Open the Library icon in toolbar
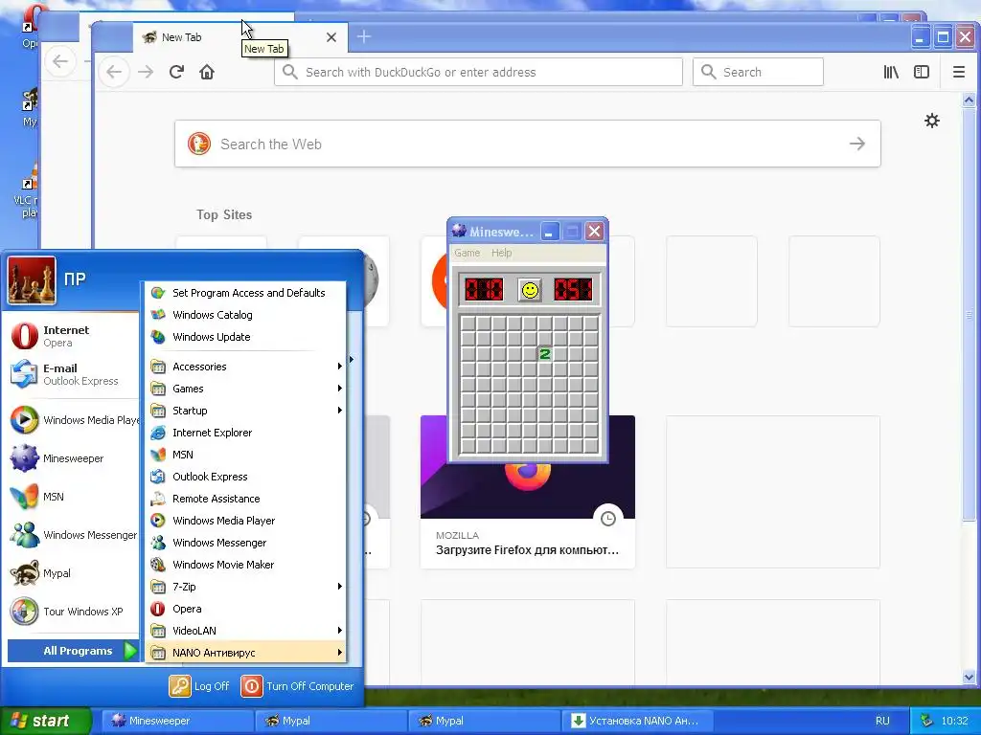The image size is (981, 735). tap(891, 72)
